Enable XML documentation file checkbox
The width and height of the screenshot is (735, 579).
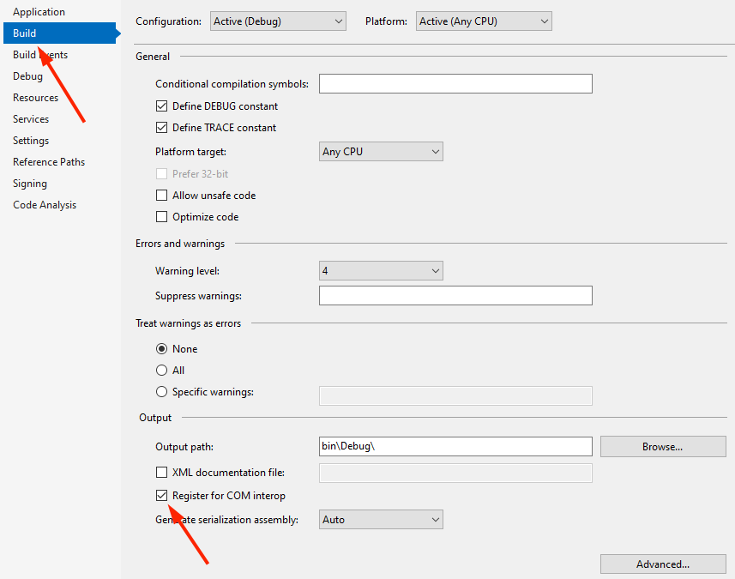(161, 472)
